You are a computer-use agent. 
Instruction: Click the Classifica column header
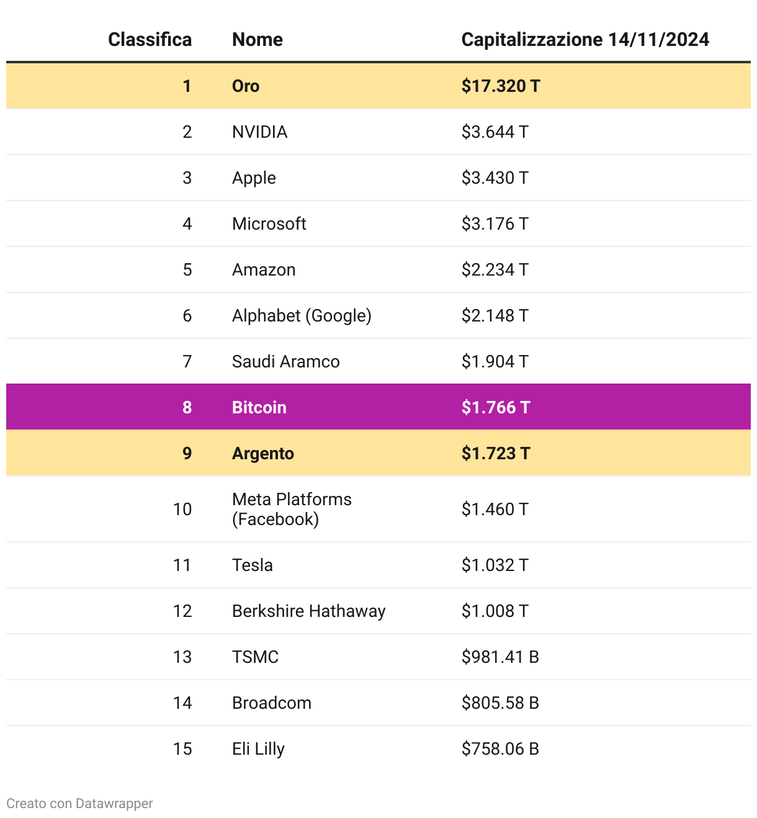(x=150, y=40)
